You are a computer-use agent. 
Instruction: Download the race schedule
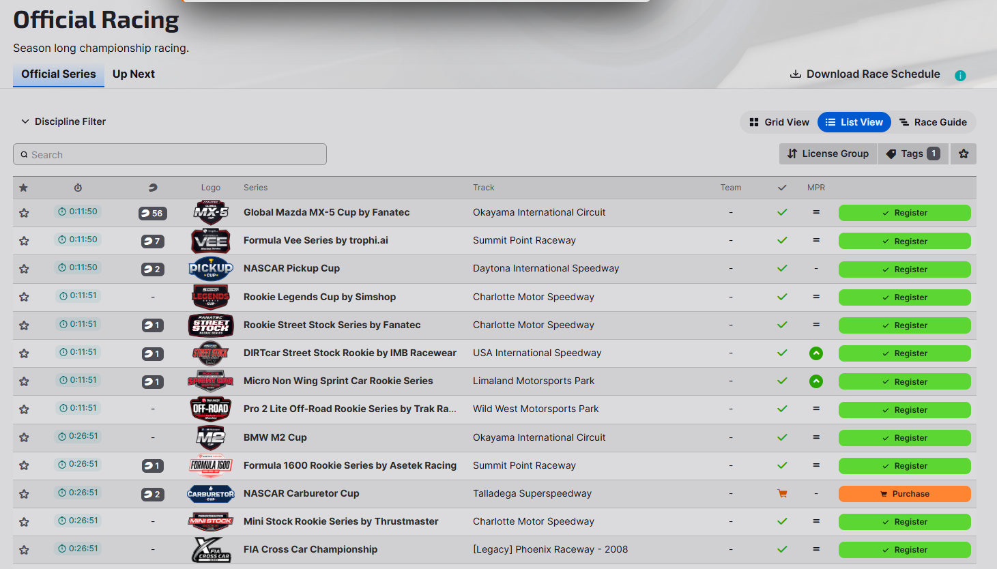pyautogui.click(x=865, y=74)
